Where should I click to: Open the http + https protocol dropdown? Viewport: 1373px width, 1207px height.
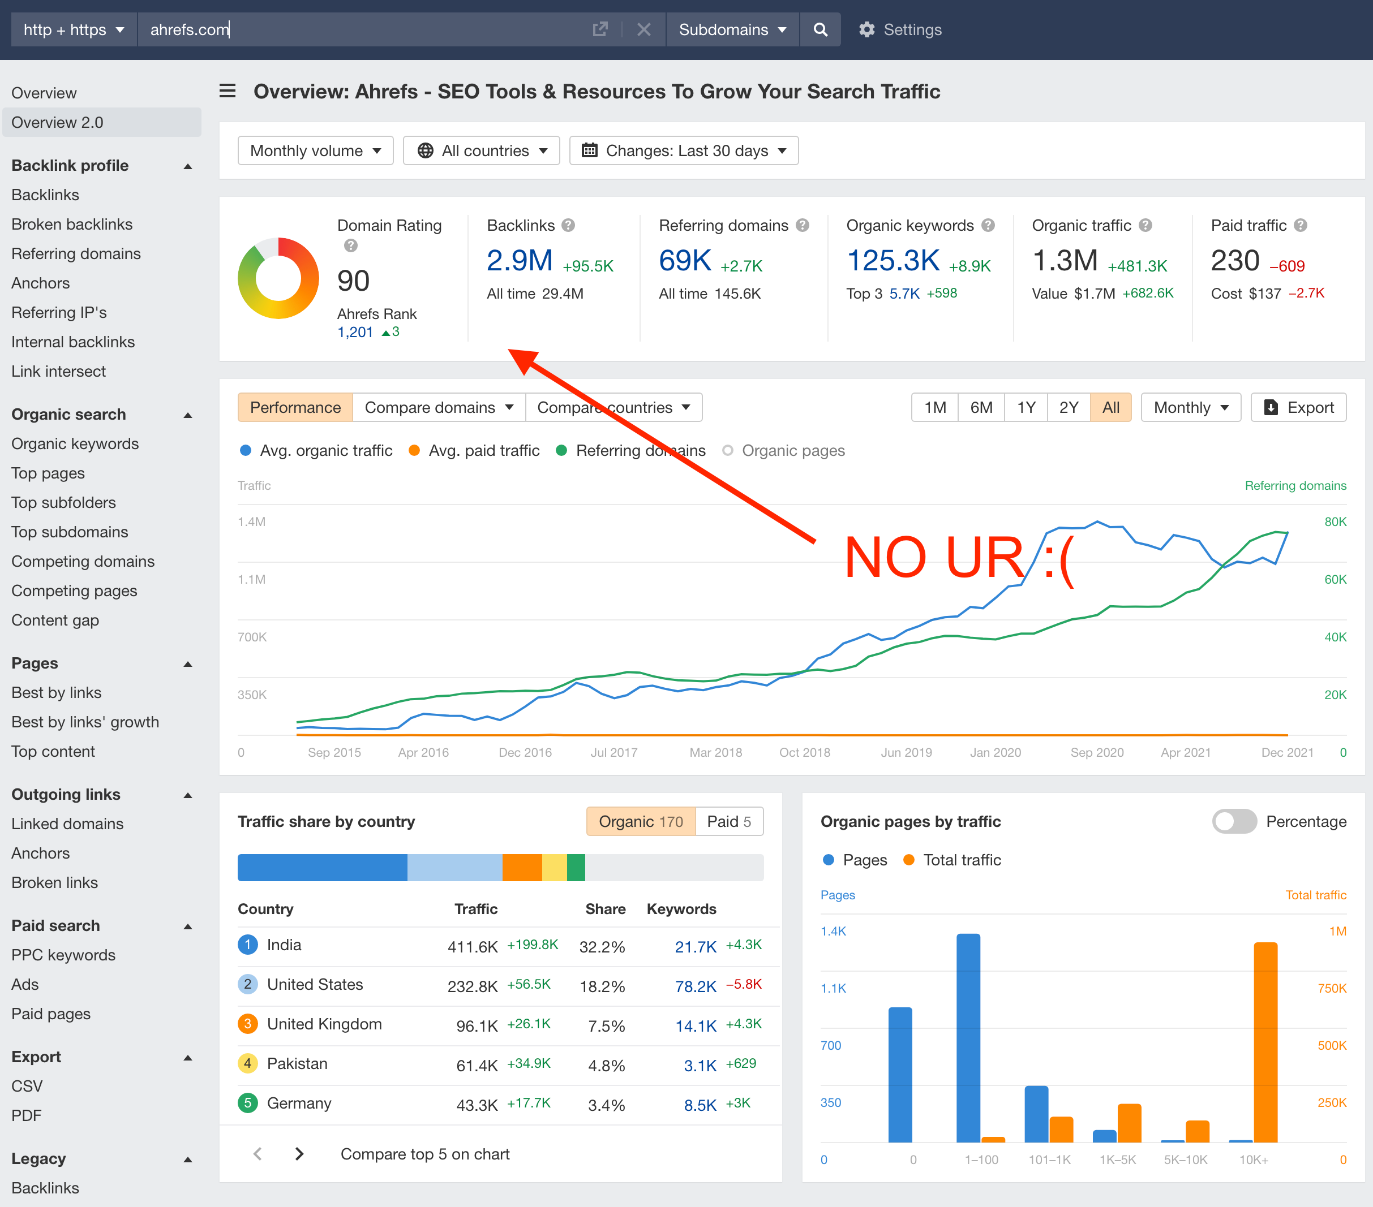(74, 29)
